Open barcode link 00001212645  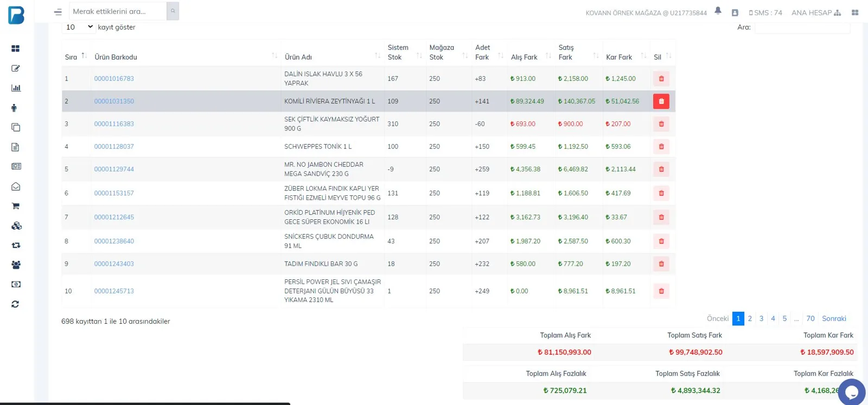pos(114,217)
